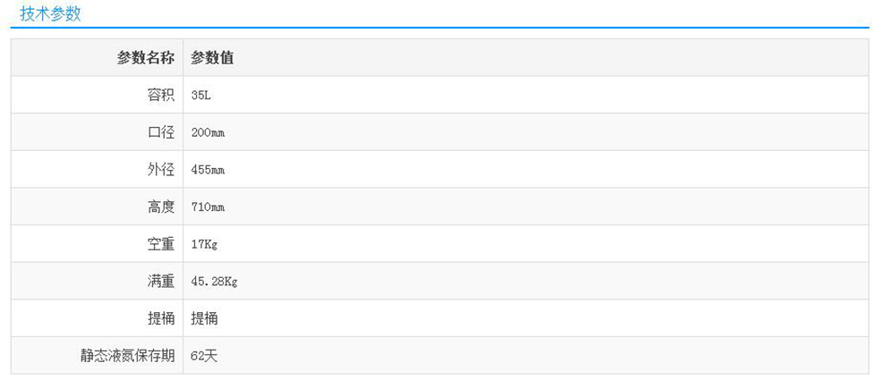Click 提桶 in the parameter value column

coord(205,318)
